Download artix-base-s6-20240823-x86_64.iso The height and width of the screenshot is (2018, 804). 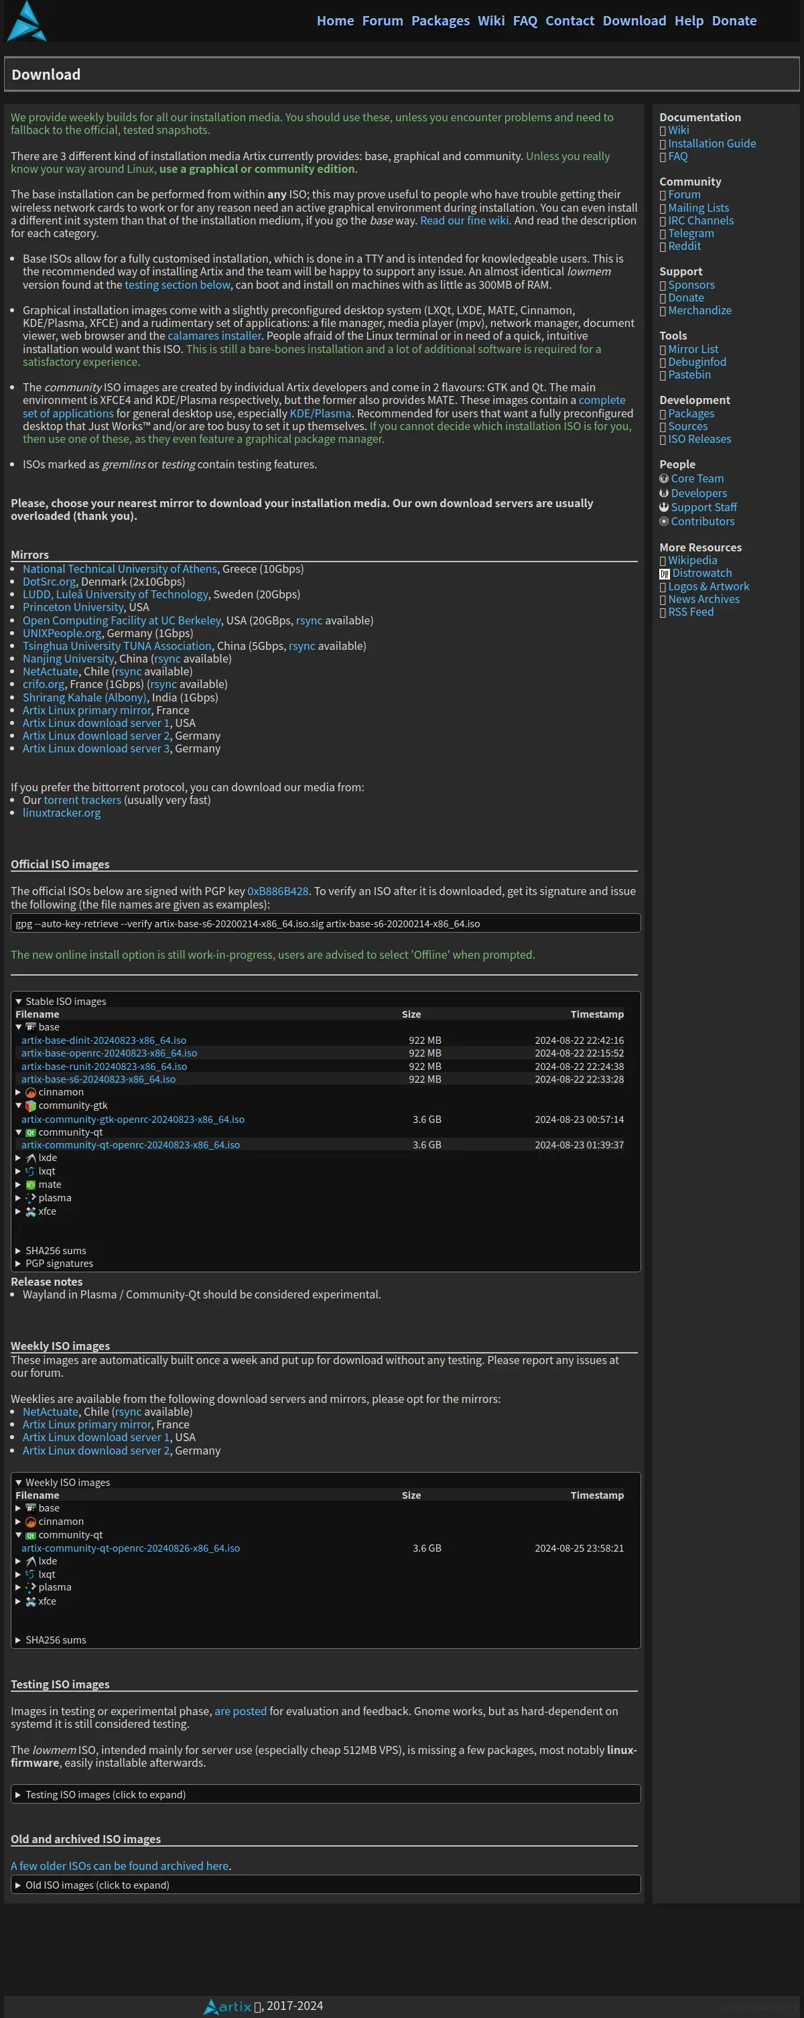point(98,1079)
